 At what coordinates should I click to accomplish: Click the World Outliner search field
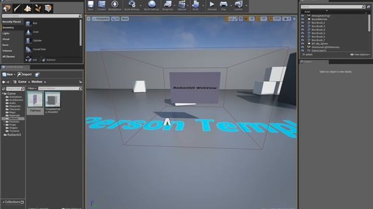pyautogui.click(x=333, y=7)
